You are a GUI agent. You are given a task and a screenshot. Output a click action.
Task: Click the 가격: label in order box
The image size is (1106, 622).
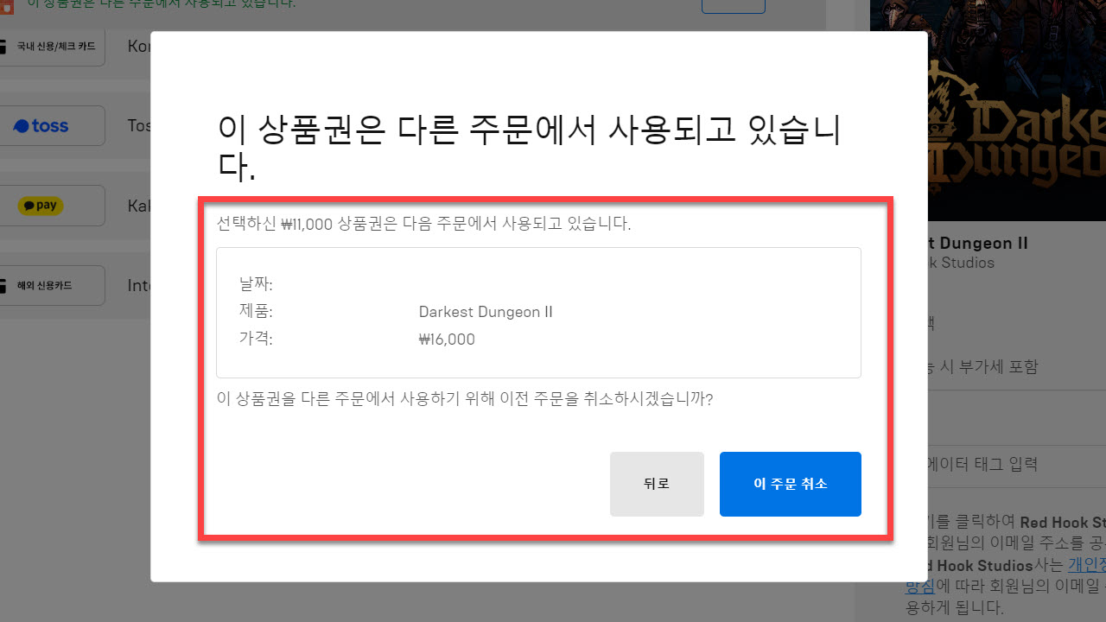(256, 340)
